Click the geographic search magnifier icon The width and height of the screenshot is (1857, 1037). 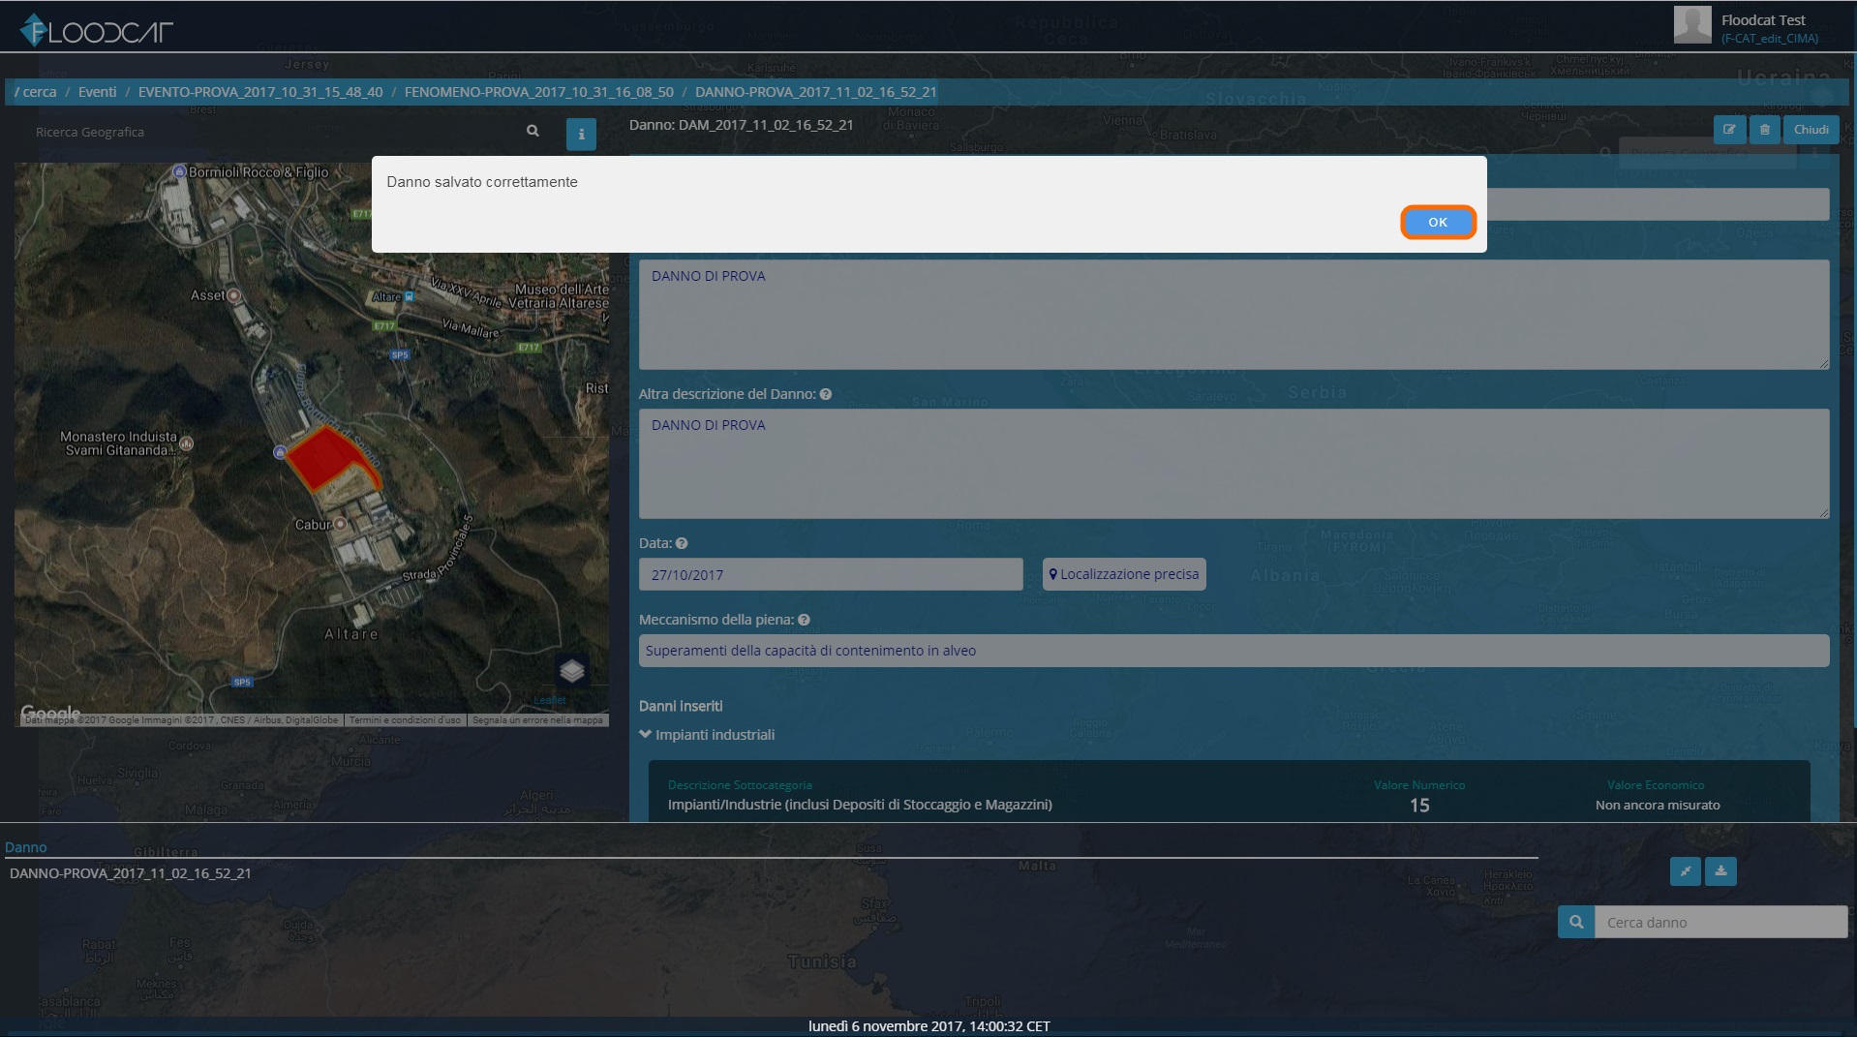(x=533, y=131)
